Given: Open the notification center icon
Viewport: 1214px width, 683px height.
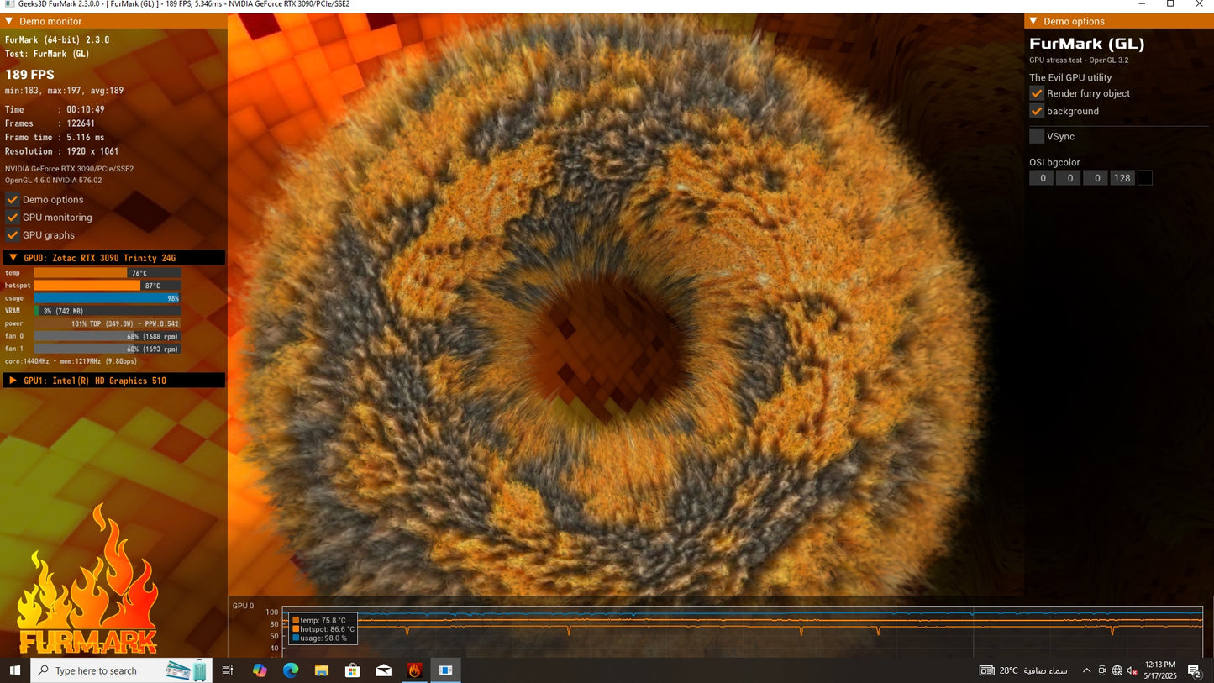Looking at the screenshot, I should [x=1195, y=670].
